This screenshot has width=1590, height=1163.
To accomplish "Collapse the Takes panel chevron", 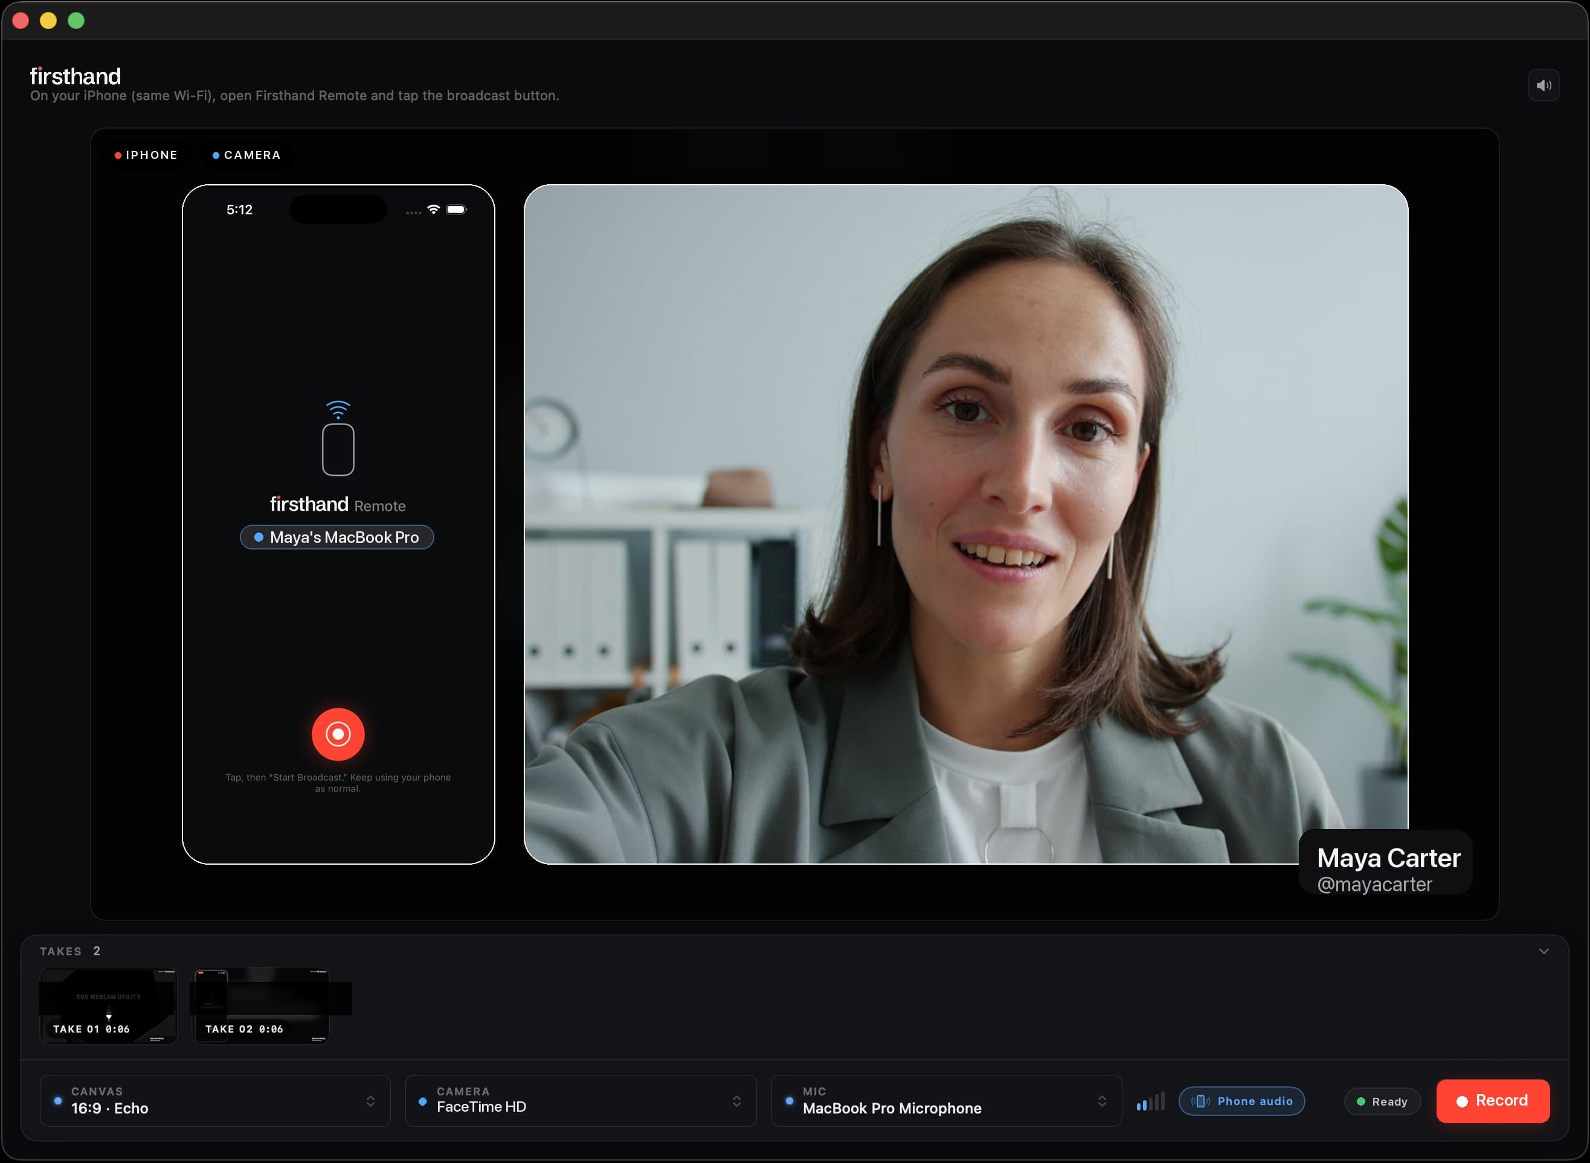I will point(1543,951).
